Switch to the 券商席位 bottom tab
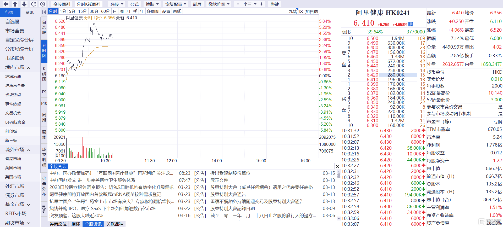503x227 pixels. pos(58,224)
